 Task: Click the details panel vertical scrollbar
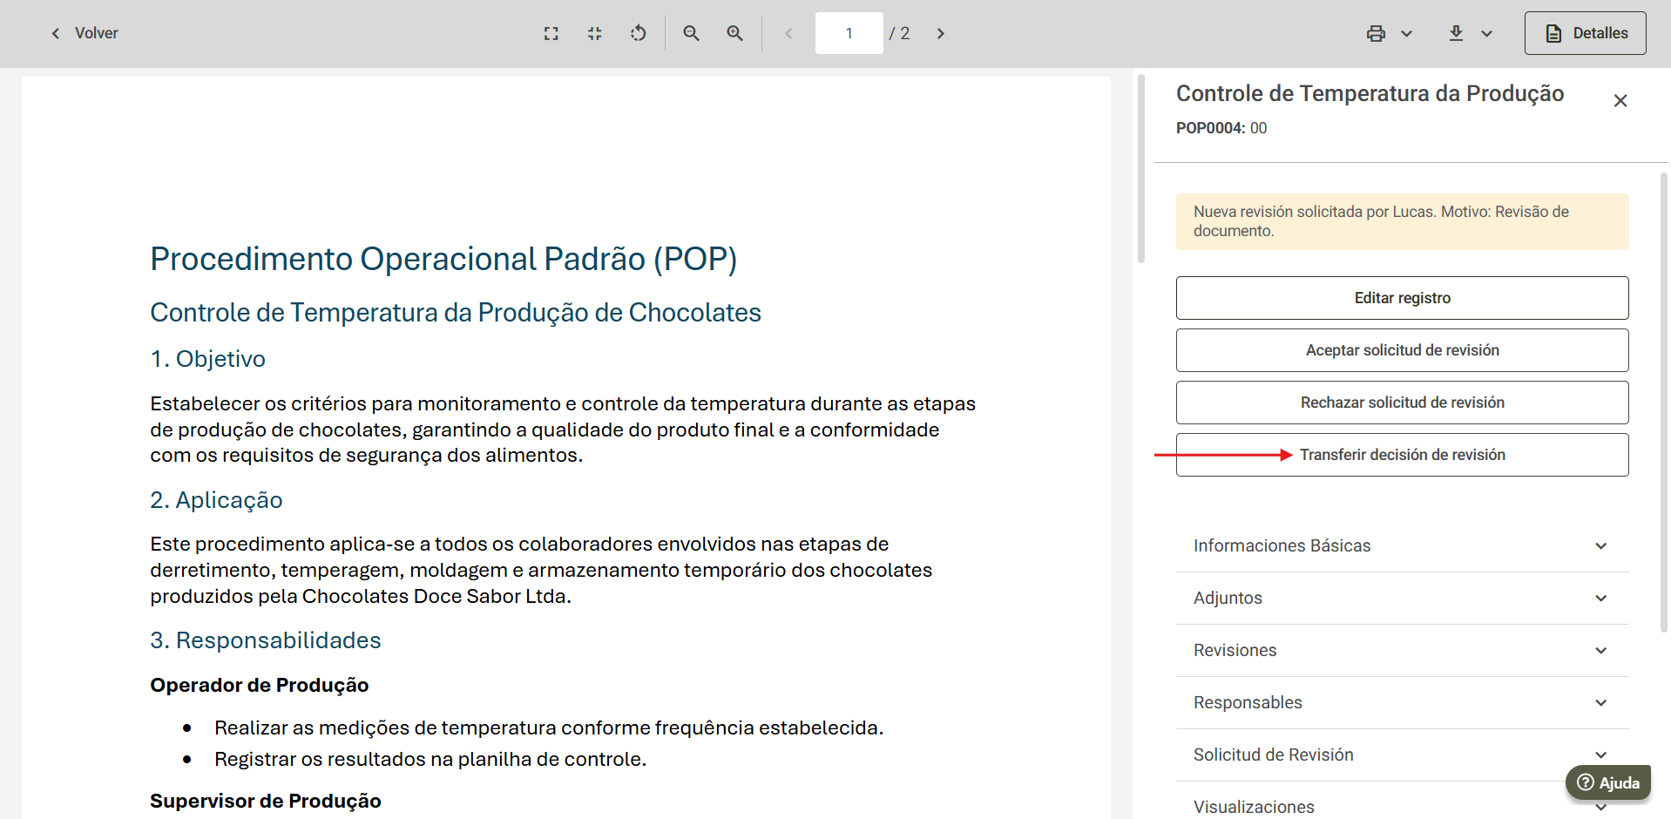[1663, 402]
